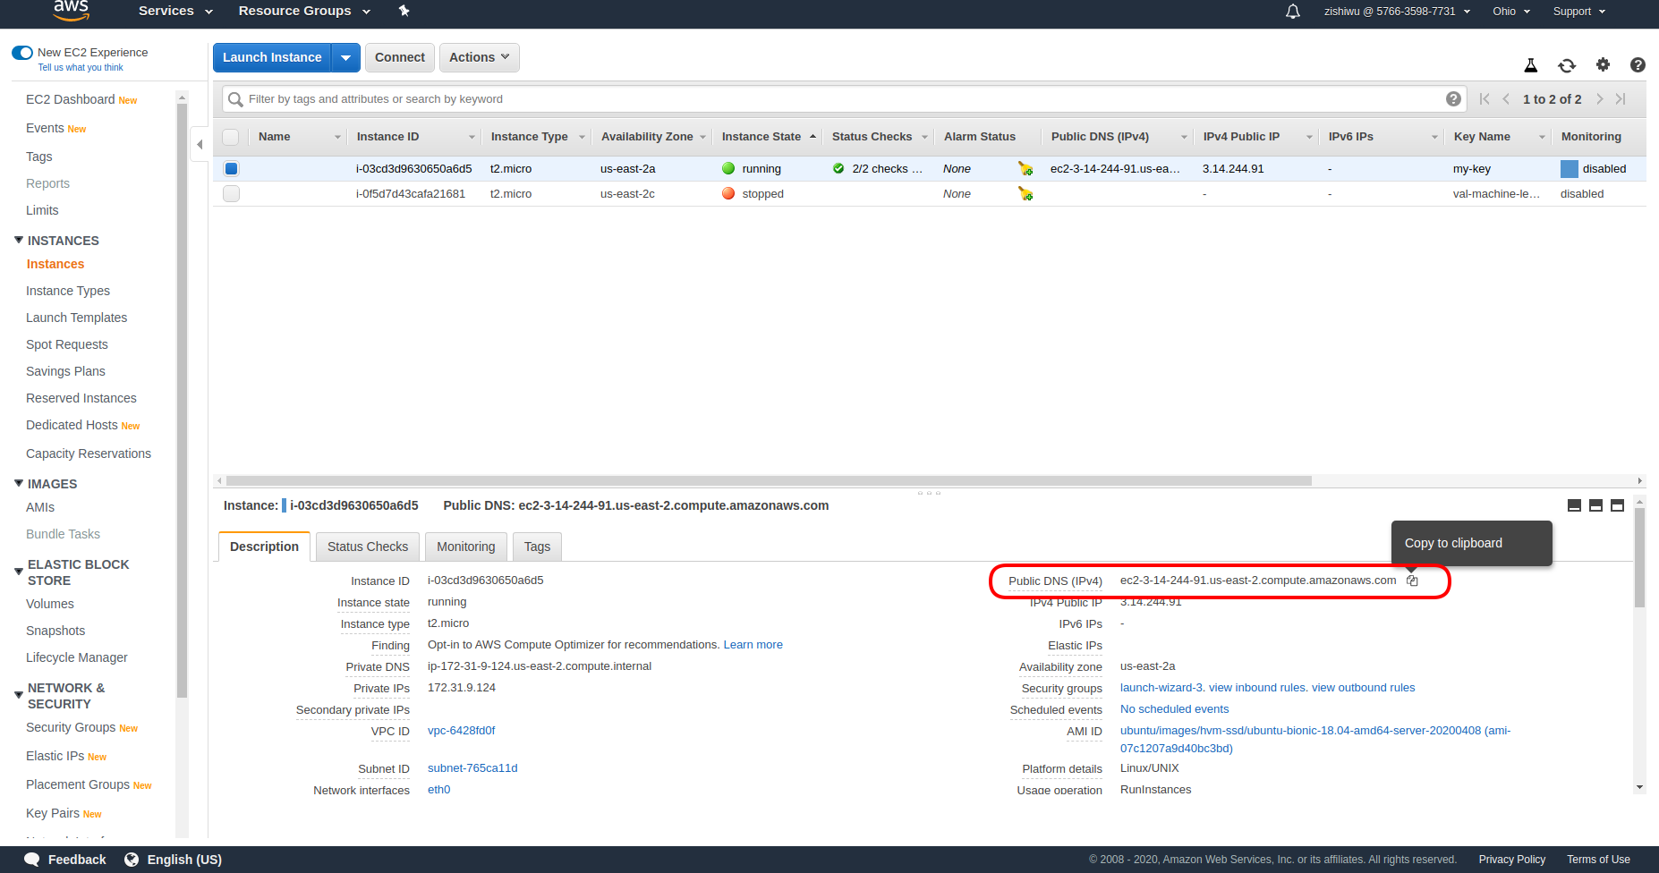Image resolution: width=1659 pixels, height=873 pixels.
Task: Go to previous page of results
Action: click(x=1506, y=99)
